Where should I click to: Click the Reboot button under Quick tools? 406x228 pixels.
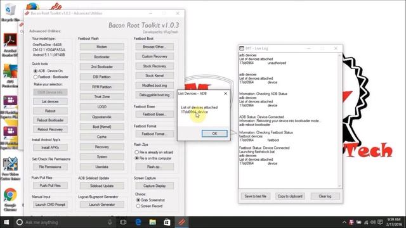(50, 111)
